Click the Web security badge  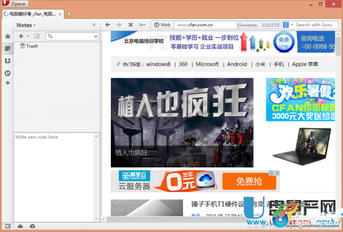162,25
